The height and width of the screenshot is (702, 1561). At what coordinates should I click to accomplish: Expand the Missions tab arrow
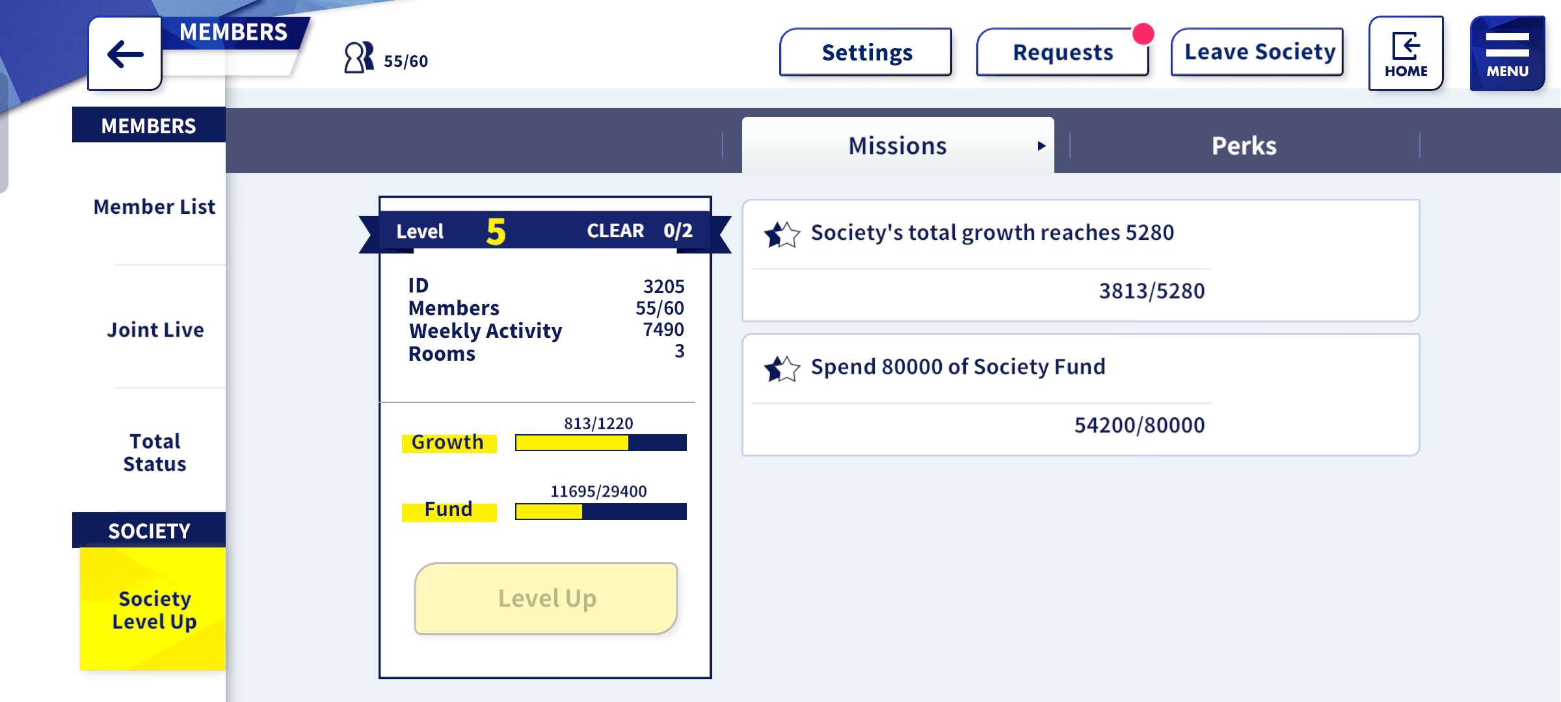1041,146
